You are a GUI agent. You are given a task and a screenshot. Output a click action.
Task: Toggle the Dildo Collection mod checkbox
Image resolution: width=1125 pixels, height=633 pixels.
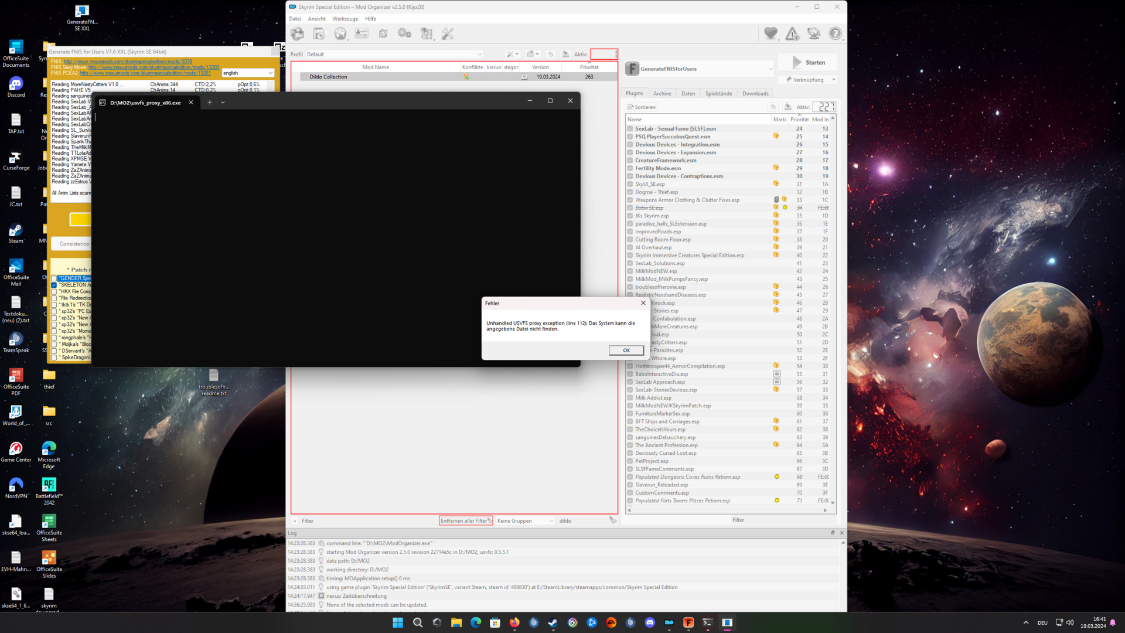(x=304, y=77)
